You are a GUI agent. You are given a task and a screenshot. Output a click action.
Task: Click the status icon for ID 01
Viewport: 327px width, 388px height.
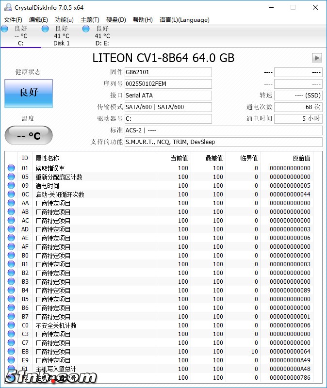(11, 168)
